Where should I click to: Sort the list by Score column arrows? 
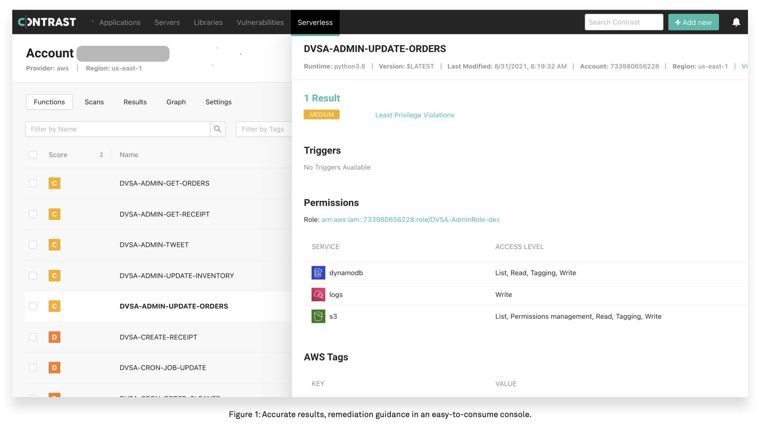point(101,155)
